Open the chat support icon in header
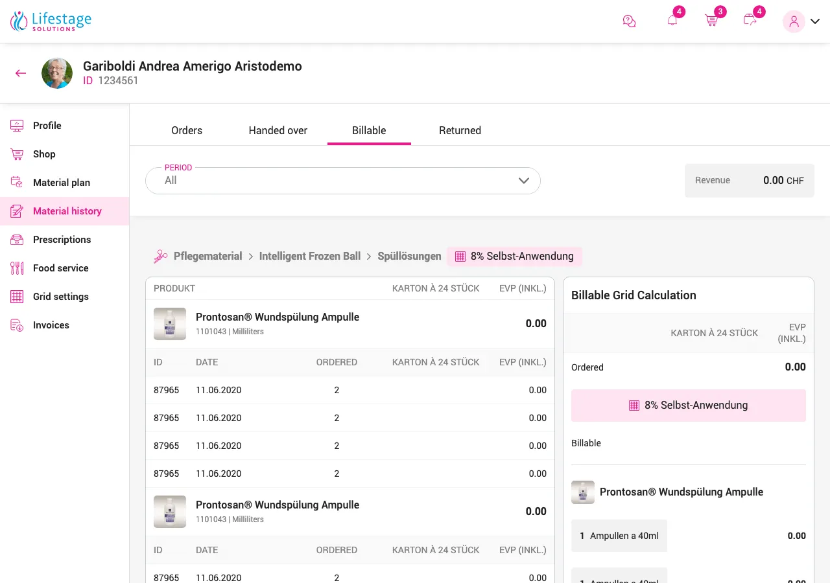Viewport: 830px width, 583px height. tap(629, 21)
